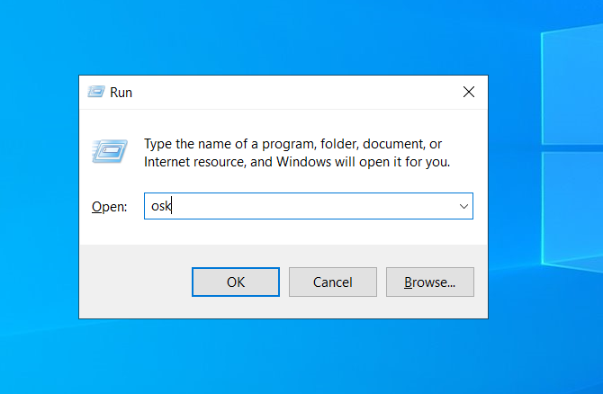This screenshot has height=394, width=603.
Task: Click blank white area below the Open field
Action: click(283, 232)
